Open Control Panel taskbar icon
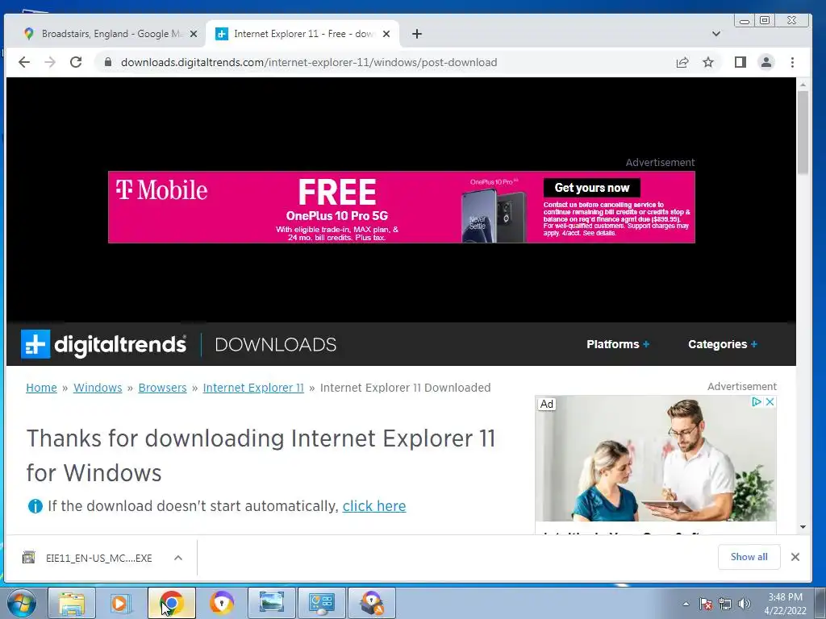 click(322, 603)
